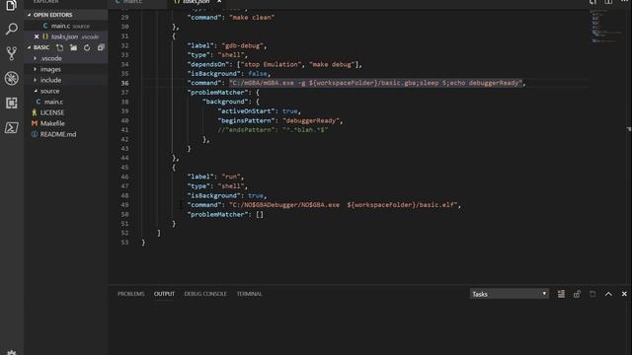The width and height of the screenshot is (632, 355).
Task: Open the Makefile
Action: [x=52, y=123]
